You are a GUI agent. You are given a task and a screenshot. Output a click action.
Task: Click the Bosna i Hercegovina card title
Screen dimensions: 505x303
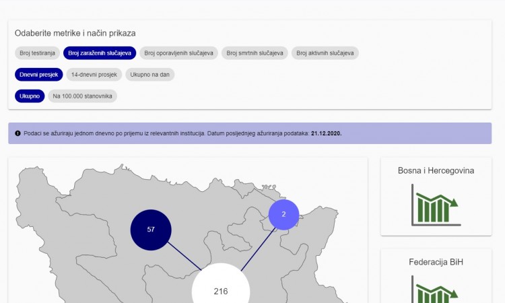(436, 170)
